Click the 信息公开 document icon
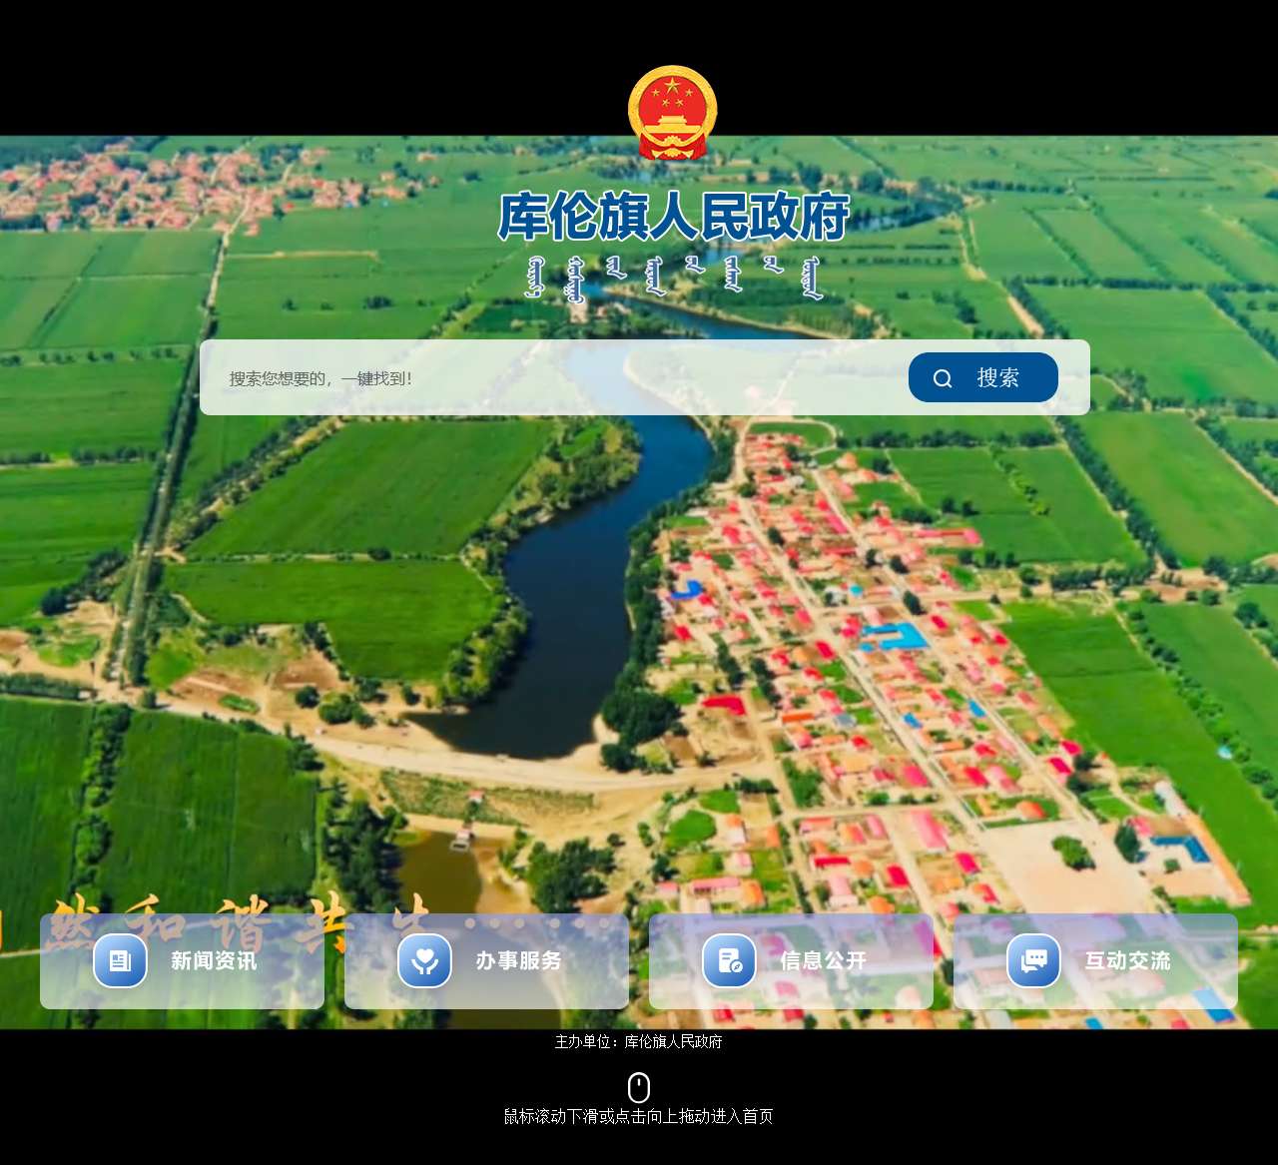1278x1165 pixels. click(729, 960)
